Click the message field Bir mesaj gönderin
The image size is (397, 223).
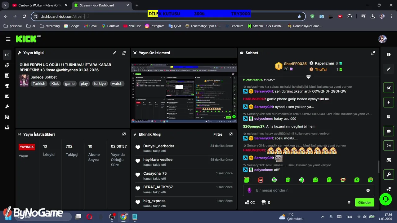click(x=308, y=190)
